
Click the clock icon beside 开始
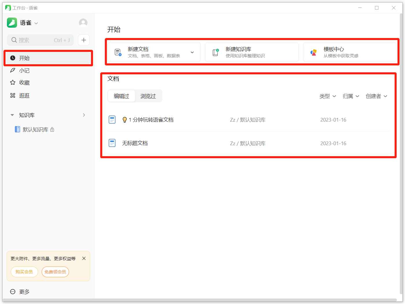(13, 58)
